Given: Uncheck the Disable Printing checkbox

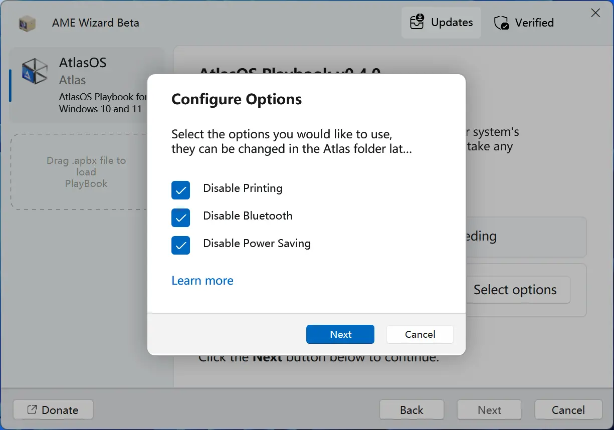Looking at the screenshot, I should pyautogui.click(x=181, y=190).
